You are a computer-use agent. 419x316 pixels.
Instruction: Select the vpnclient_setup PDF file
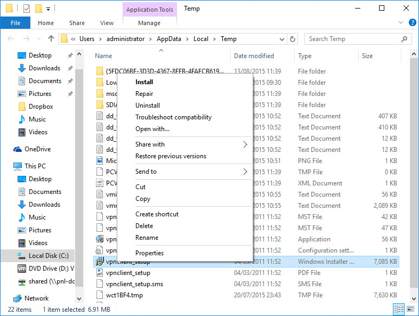[x=128, y=273]
